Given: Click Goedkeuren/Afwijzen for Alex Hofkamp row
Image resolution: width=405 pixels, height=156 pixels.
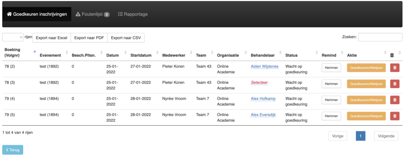Looking at the screenshot, I should click(x=366, y=100).
